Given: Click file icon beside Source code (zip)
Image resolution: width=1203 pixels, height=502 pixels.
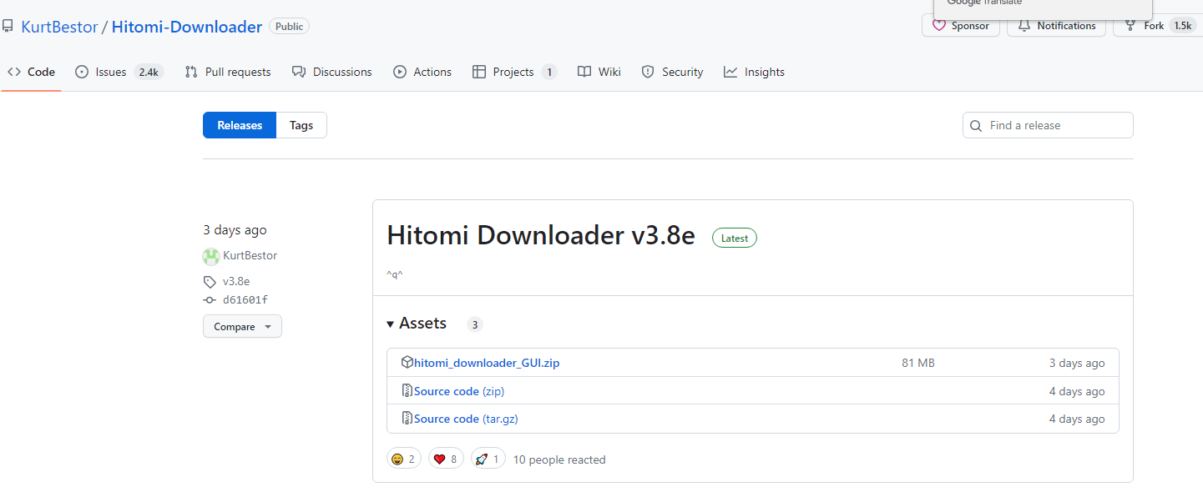Looking at the screenshot, I should click(x=407, y=390).
